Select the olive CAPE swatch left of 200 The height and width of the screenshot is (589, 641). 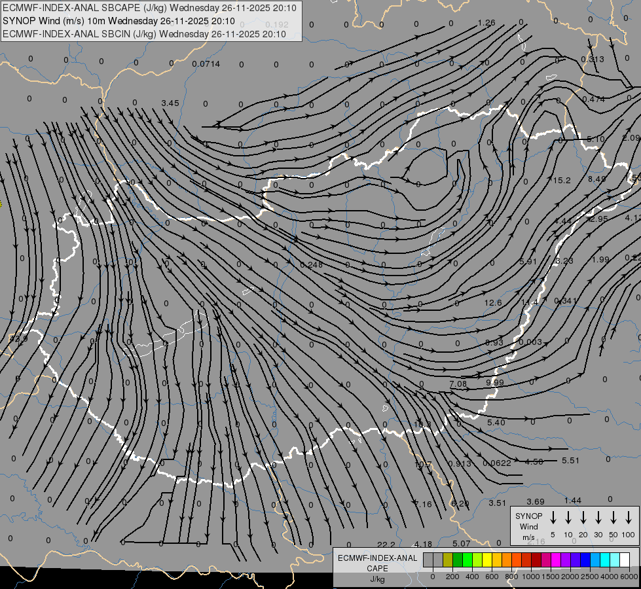(448, 560)
